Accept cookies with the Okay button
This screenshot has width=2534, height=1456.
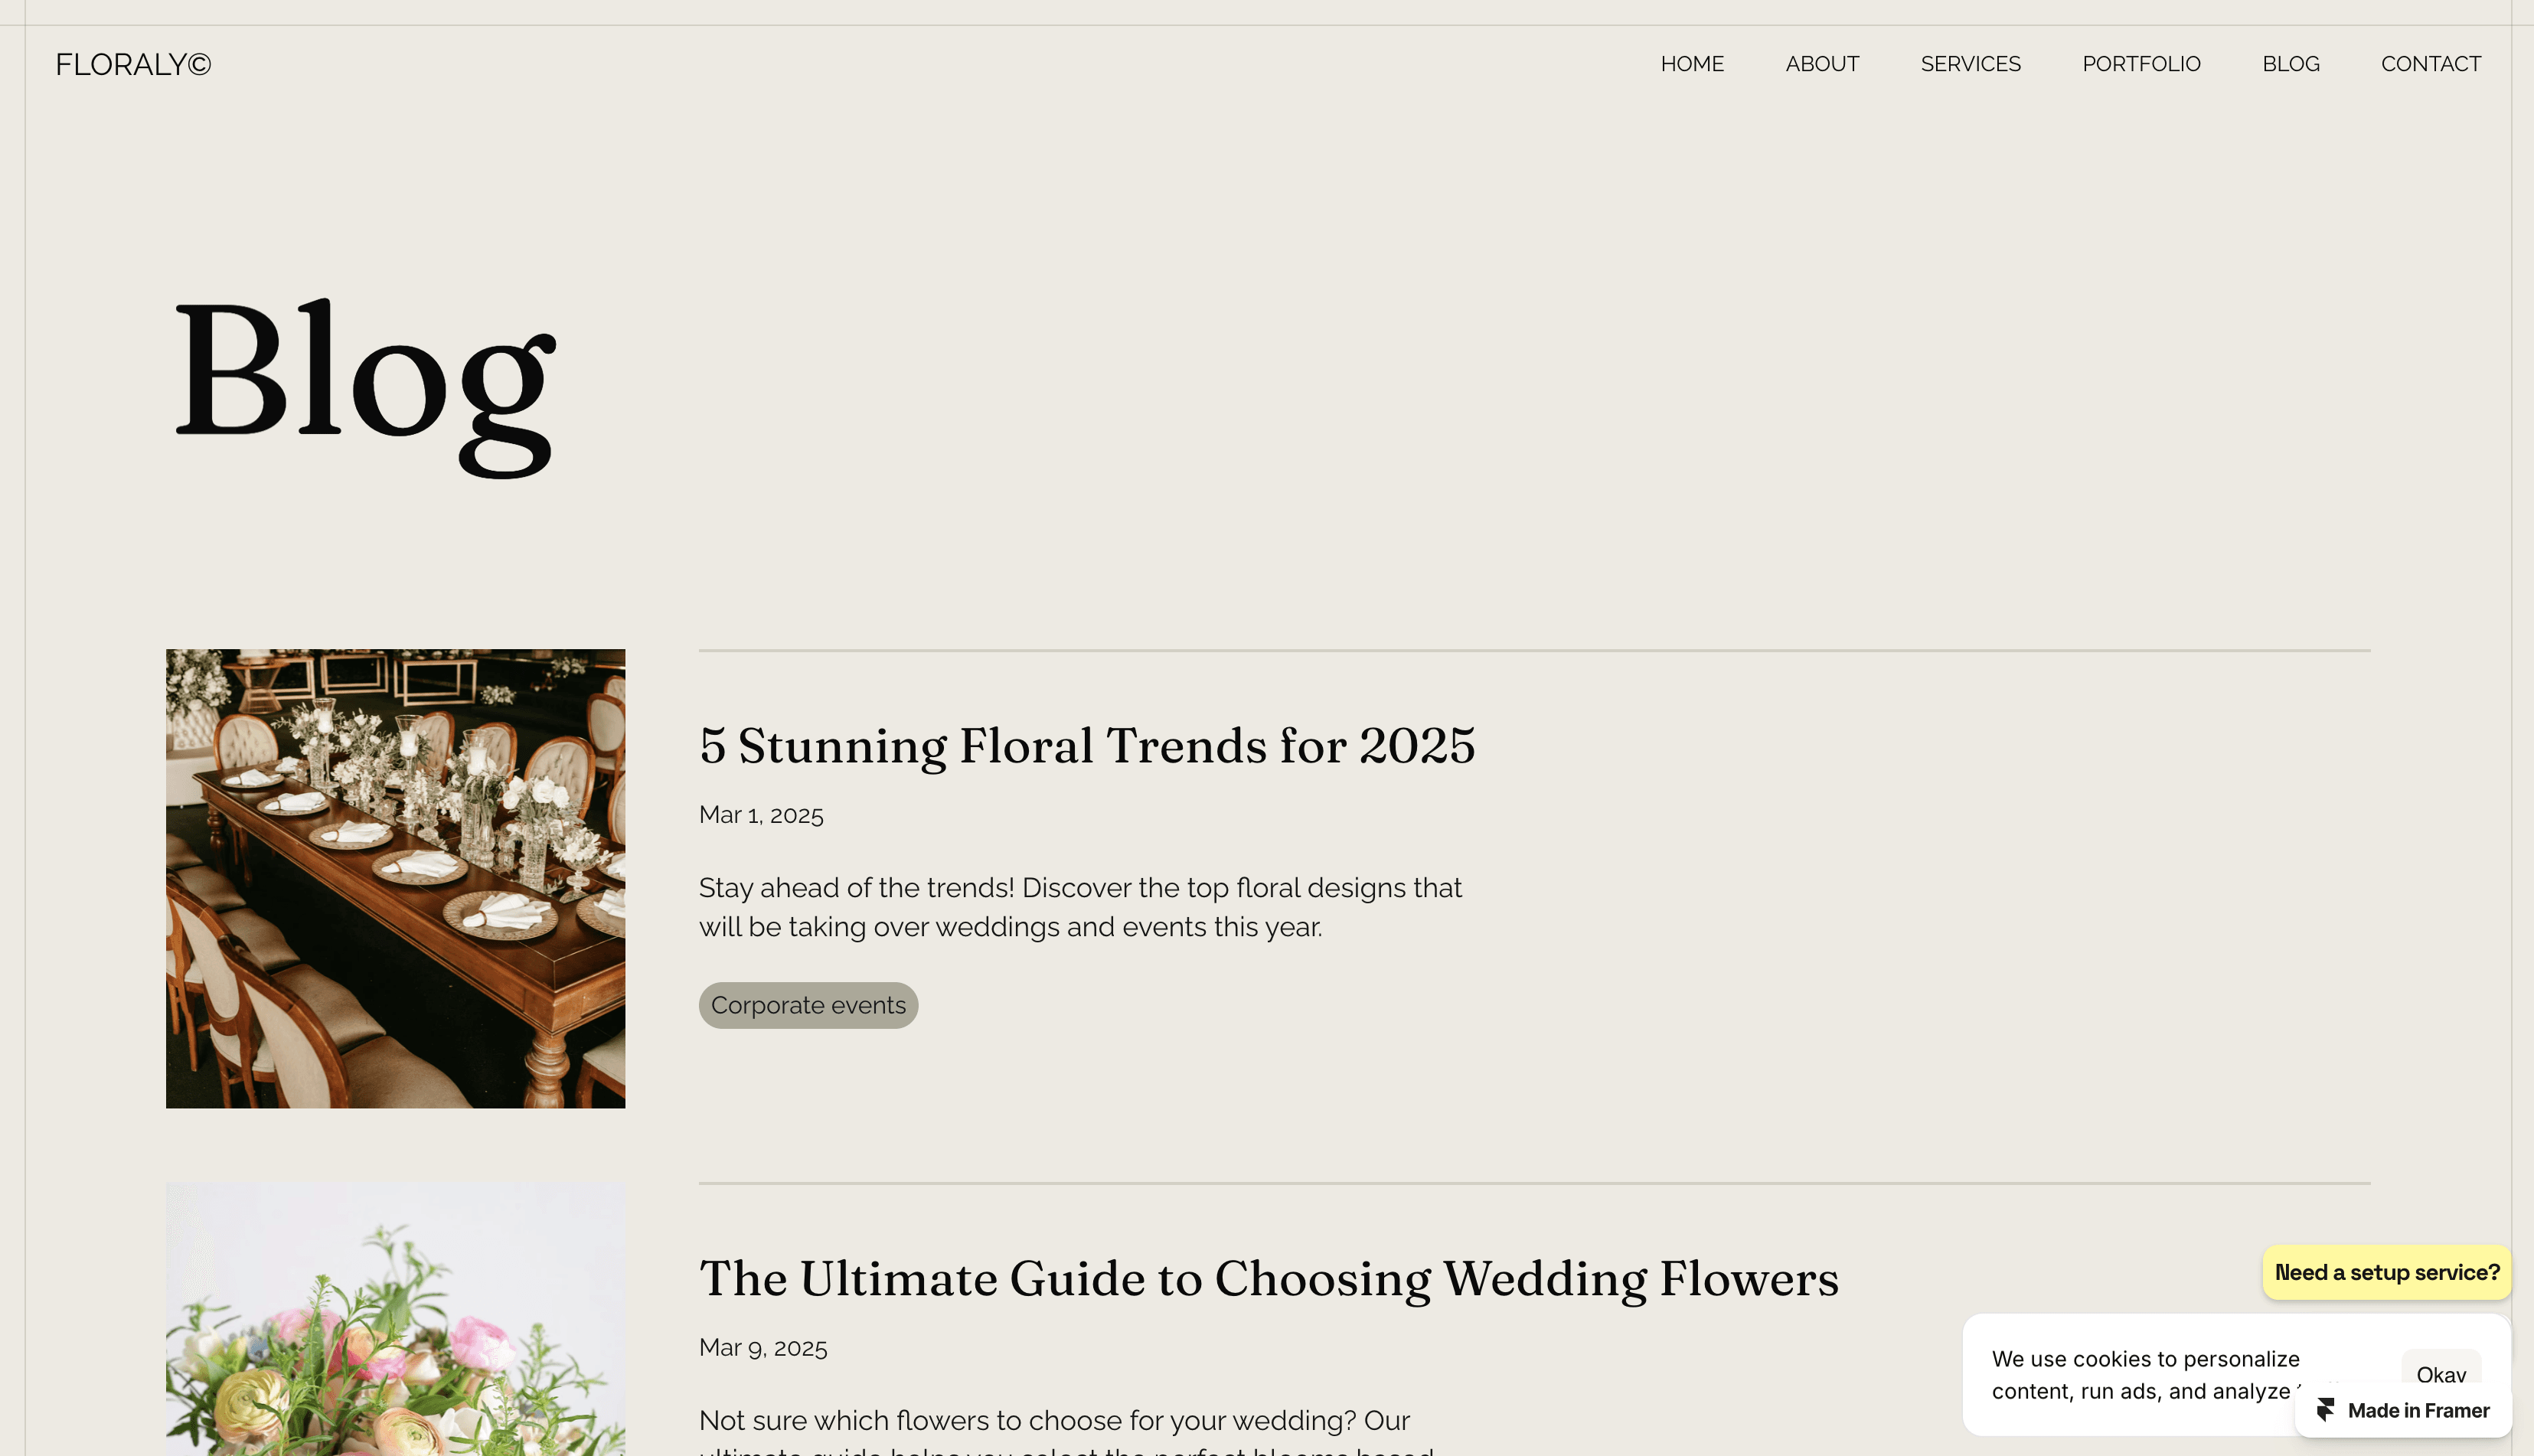(2441, 1369)
